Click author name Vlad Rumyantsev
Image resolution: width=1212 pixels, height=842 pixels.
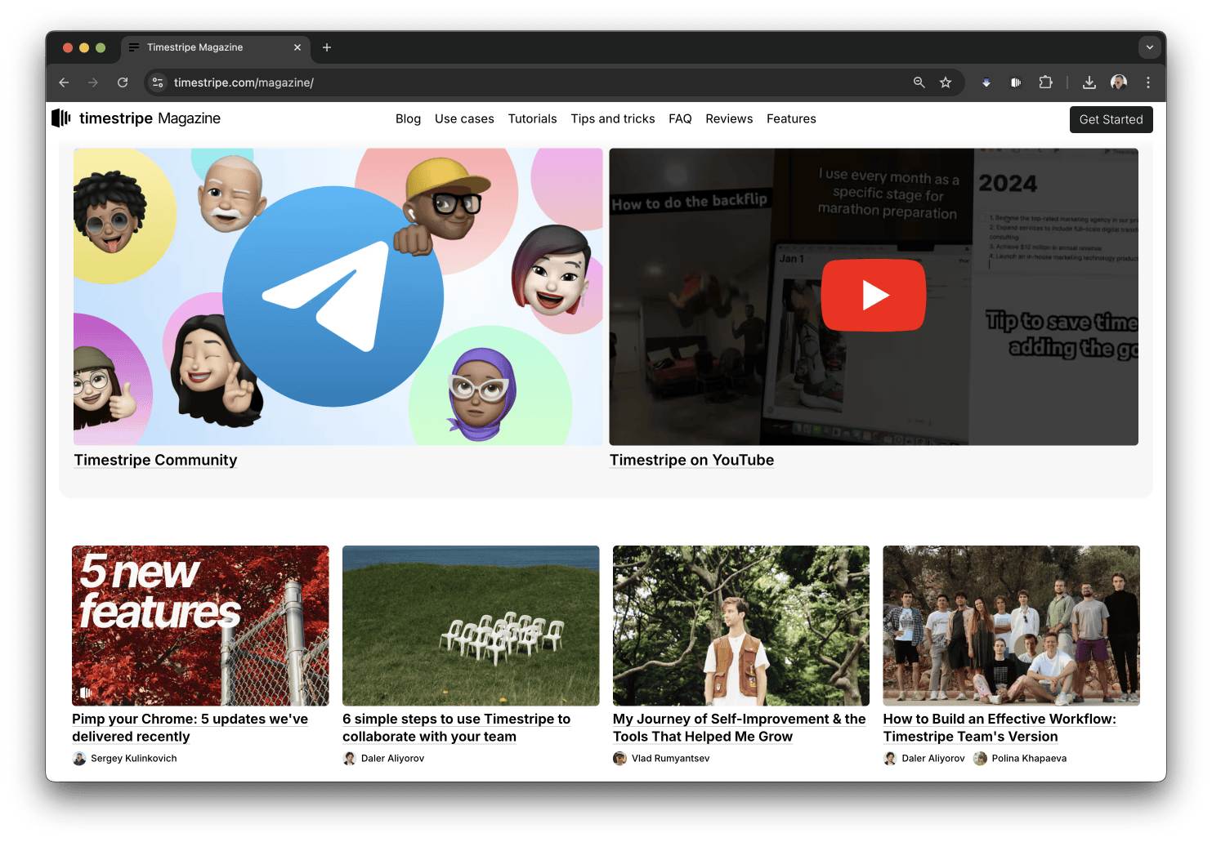(671, 759)
